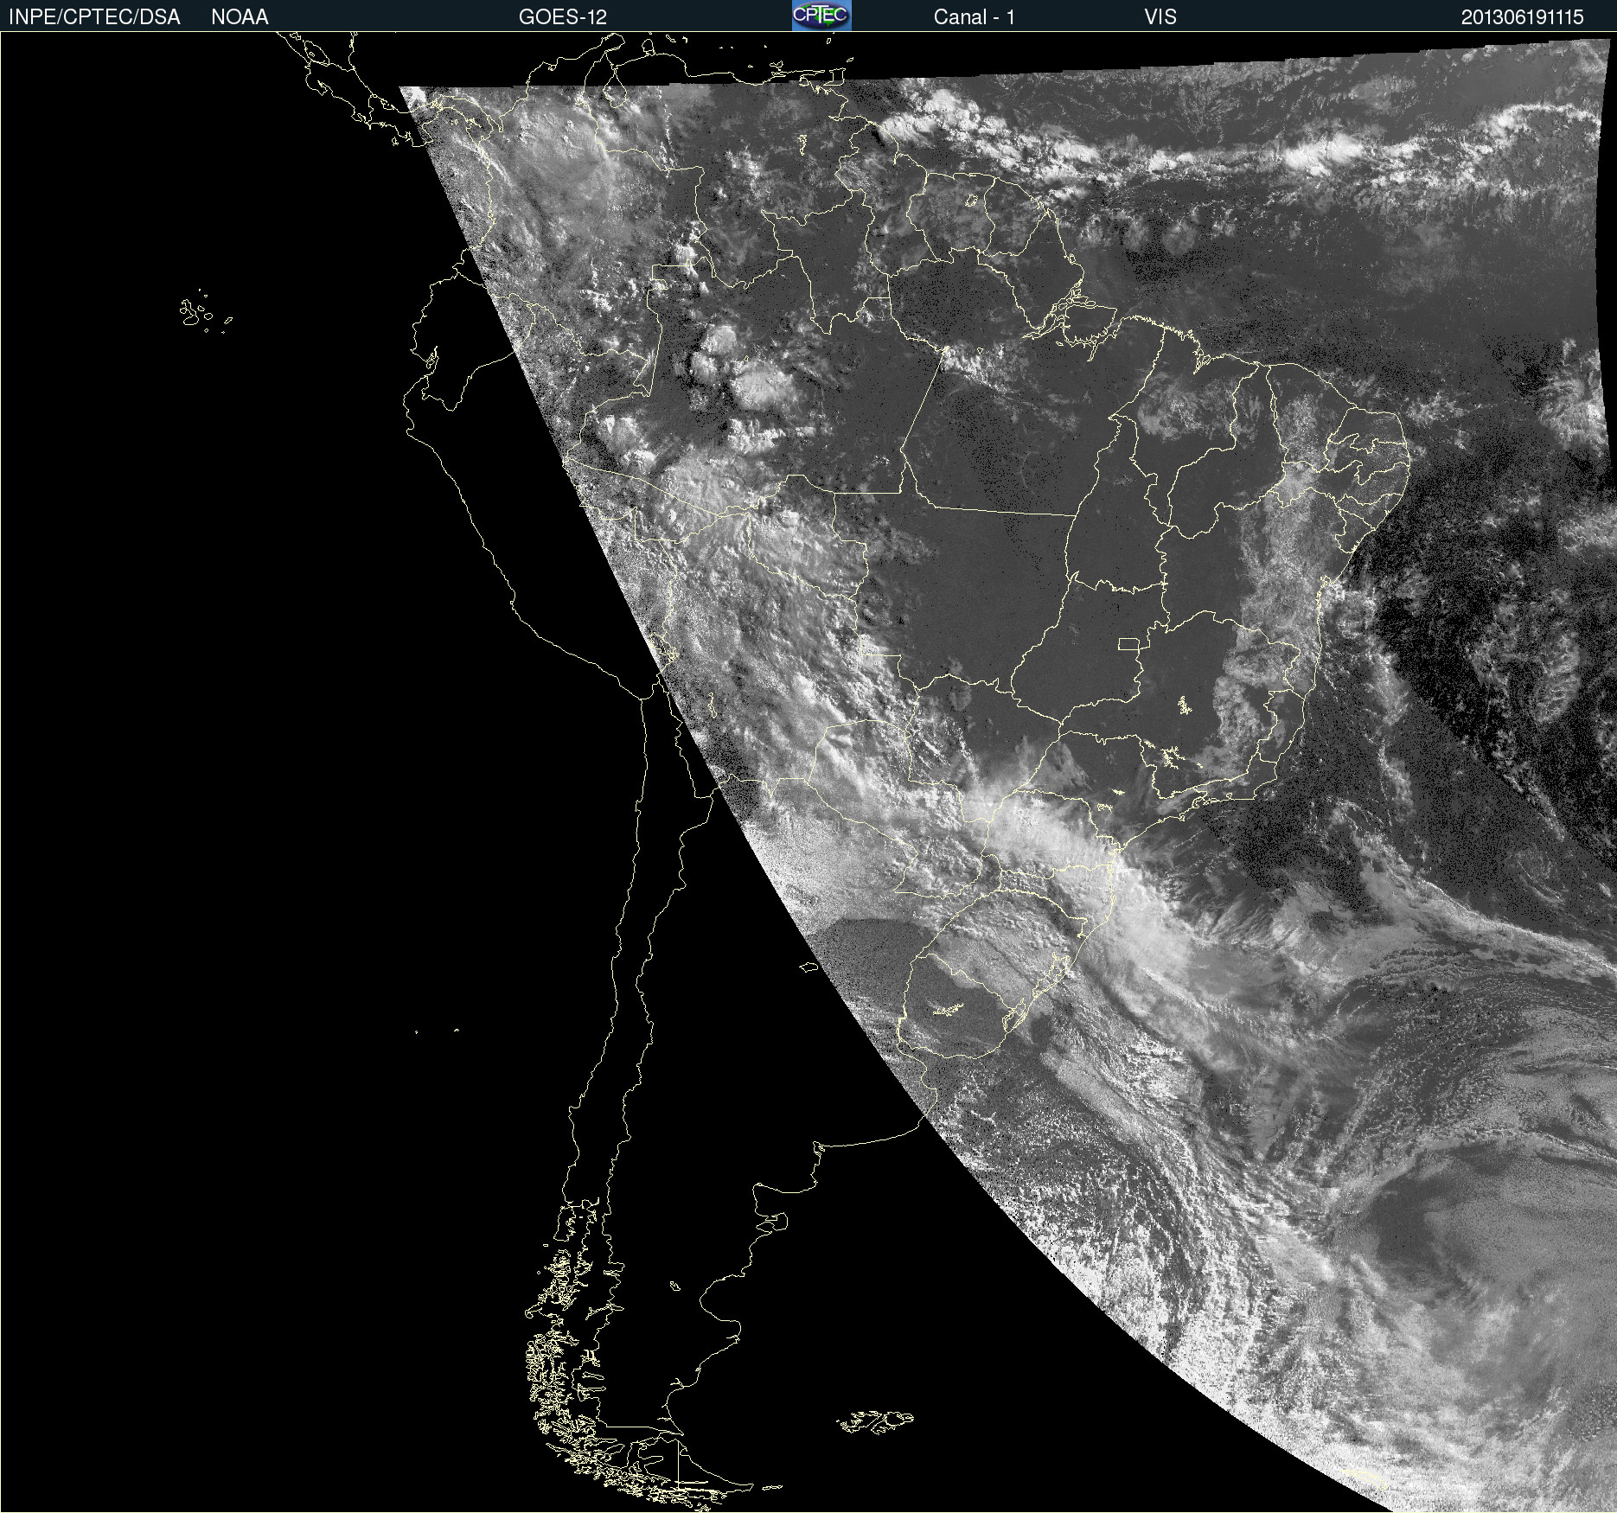Viewport: 1617px width, 1513px height.
Task: Select the INPE/CPTEC/DSA header text
Action: [x=94, y=17]
